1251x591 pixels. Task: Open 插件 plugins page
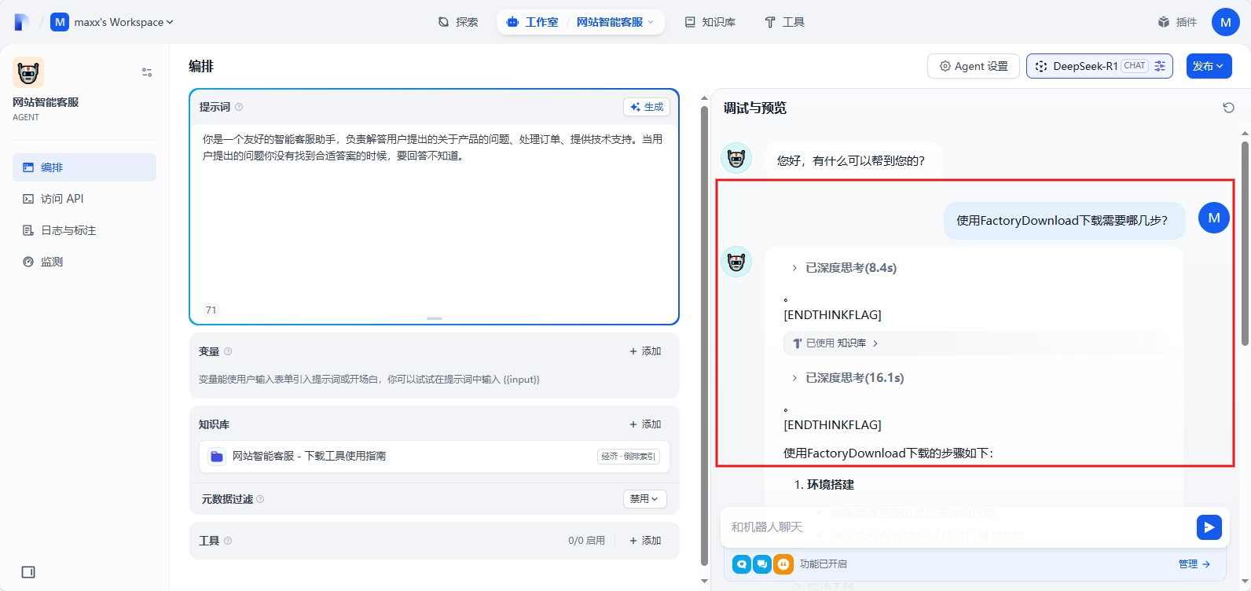(x=1177, y=22)
